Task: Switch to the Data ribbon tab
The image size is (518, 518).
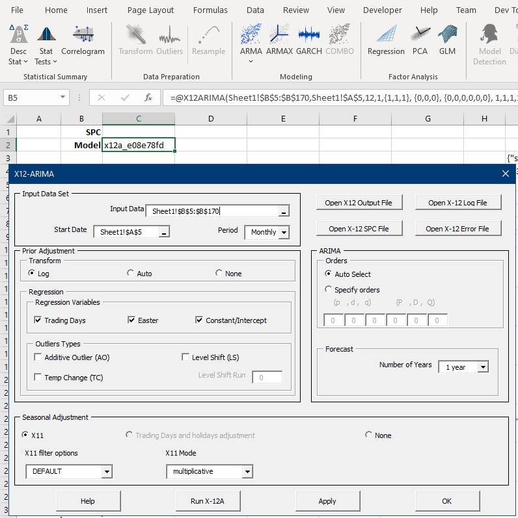Action: 255,10
